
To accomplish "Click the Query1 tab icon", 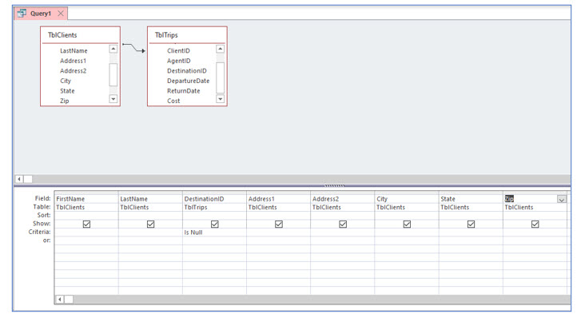I will click(22, 14).
